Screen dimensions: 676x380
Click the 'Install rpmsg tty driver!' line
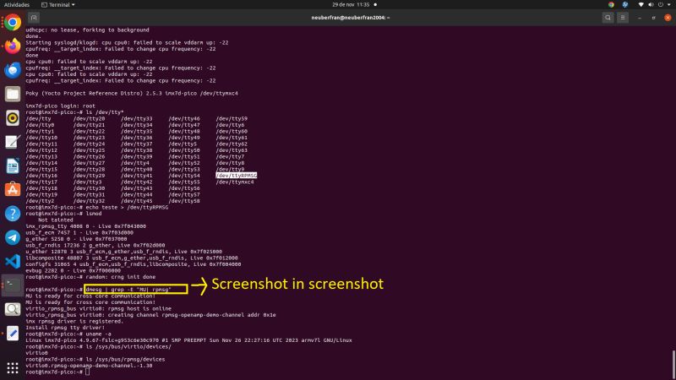[65, 328]
